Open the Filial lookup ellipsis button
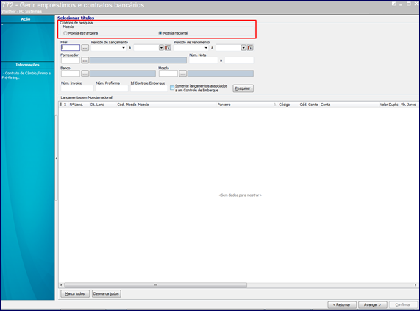 pyautogui.click(x=85, y=48)
